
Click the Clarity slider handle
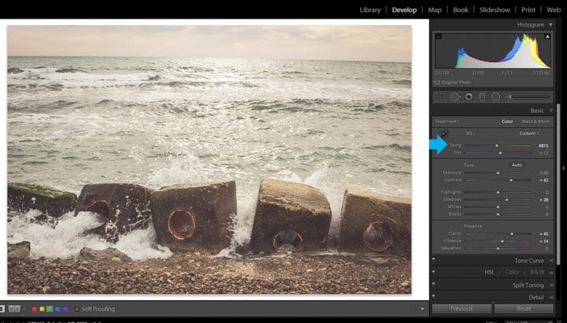click(x=512, y=234)
